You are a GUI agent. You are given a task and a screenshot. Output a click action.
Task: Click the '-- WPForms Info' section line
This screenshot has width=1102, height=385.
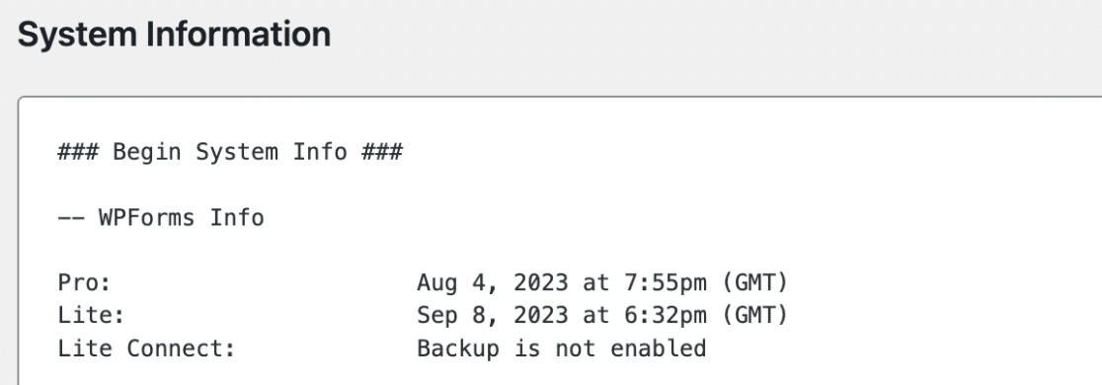click(x=161, y=217)
